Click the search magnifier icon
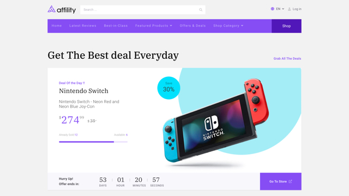Screen dimensions: 349x196 point(201,10)
